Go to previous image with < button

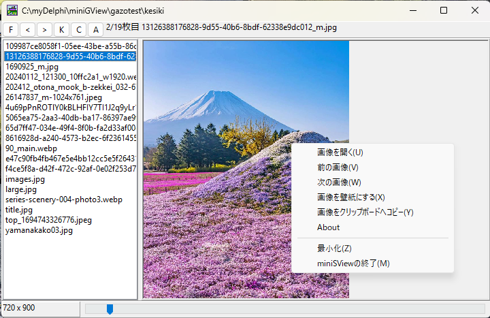coord(28,29)
